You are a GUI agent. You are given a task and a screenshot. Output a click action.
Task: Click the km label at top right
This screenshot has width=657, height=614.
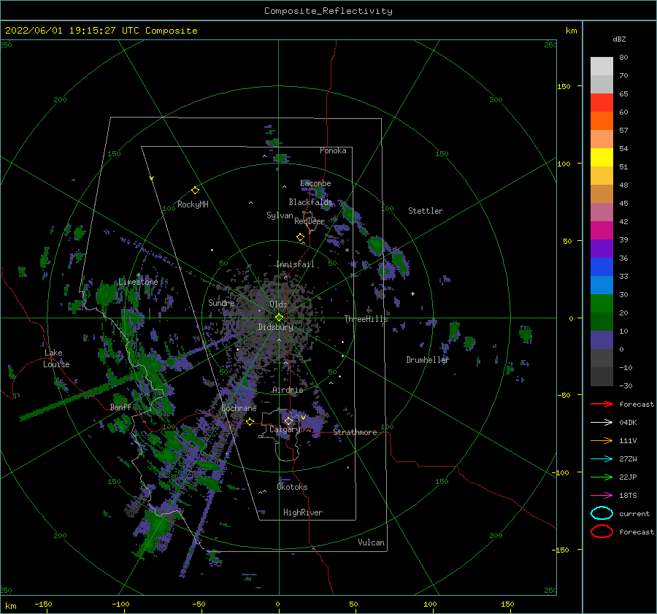coord(571,31)
